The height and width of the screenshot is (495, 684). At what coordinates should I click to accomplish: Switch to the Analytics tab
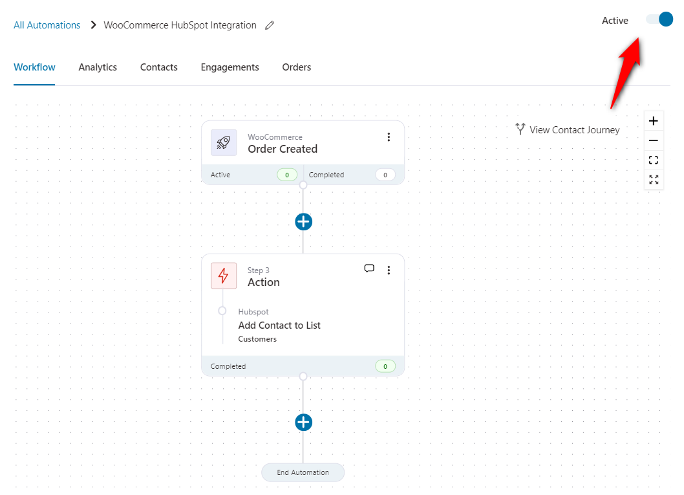[x=98, y=67]
